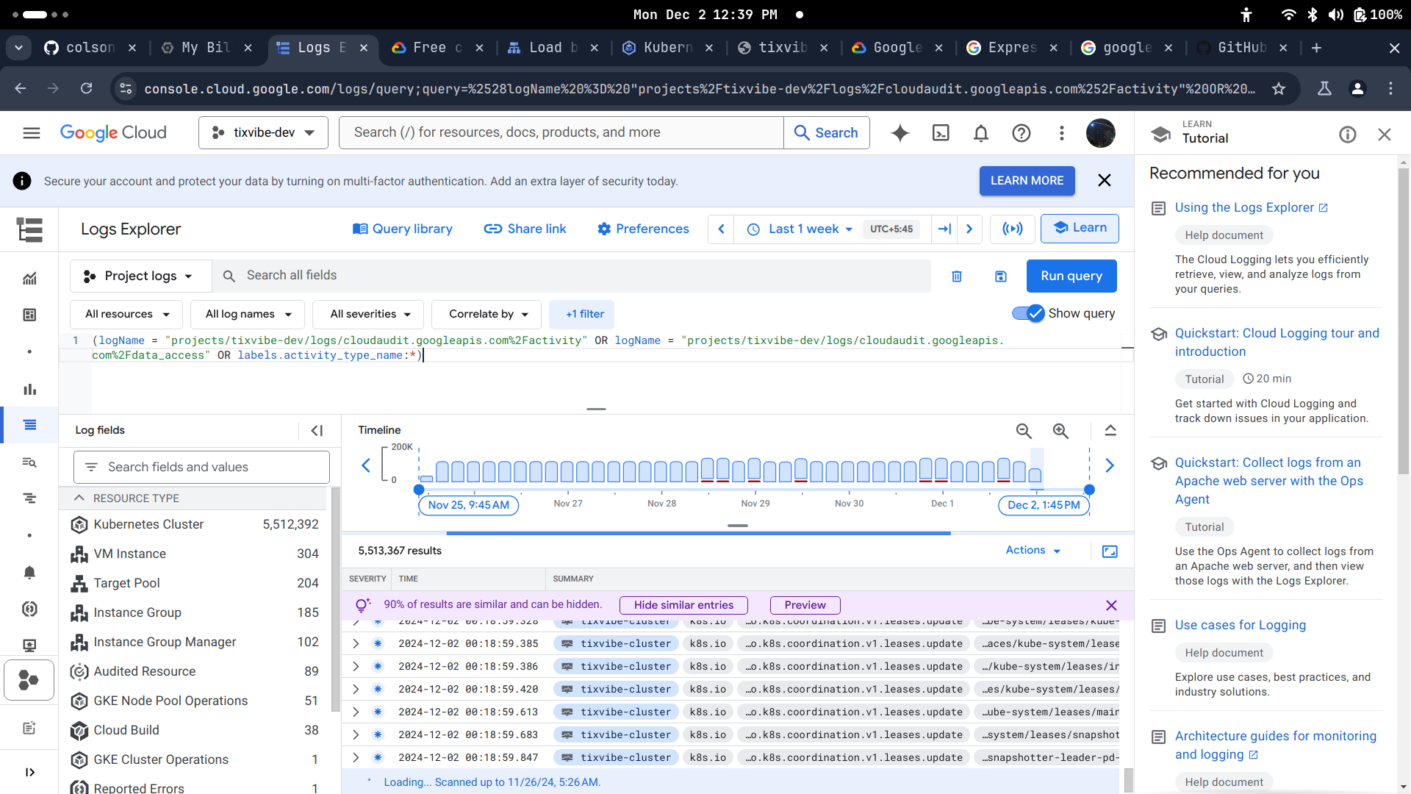Open the Query library panel

pyautogui.click(x=402, y=228)
